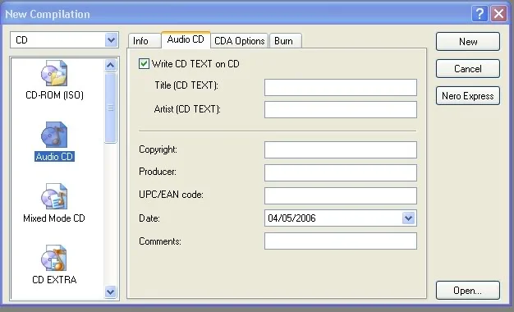Switch to the Audio CD tab
The height and width of the screenshot is (312, 514).
coord(186,39)
